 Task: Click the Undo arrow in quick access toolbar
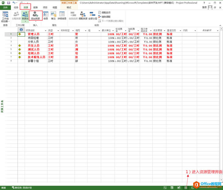tap(14, 2)
